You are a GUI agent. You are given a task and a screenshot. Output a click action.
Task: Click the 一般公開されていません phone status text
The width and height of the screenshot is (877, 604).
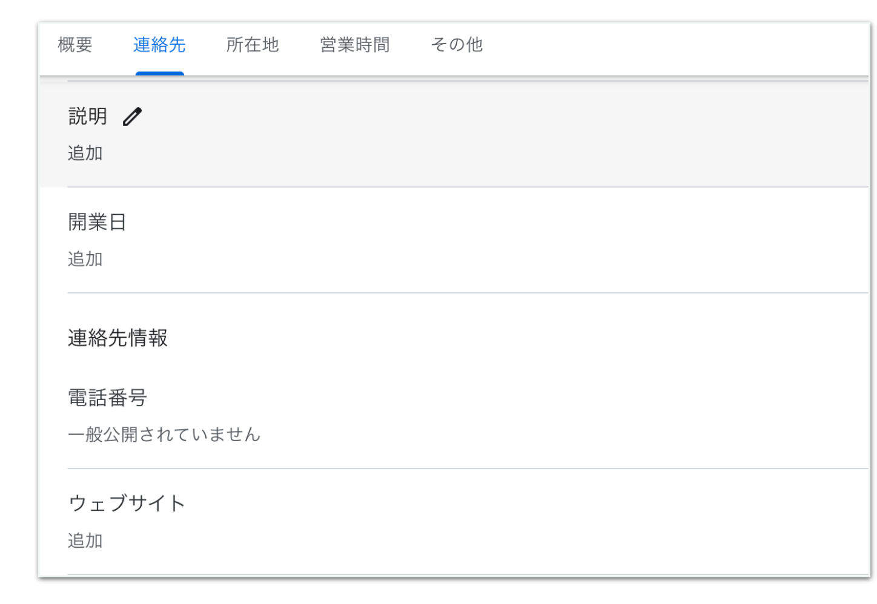(x=164, y=435)
